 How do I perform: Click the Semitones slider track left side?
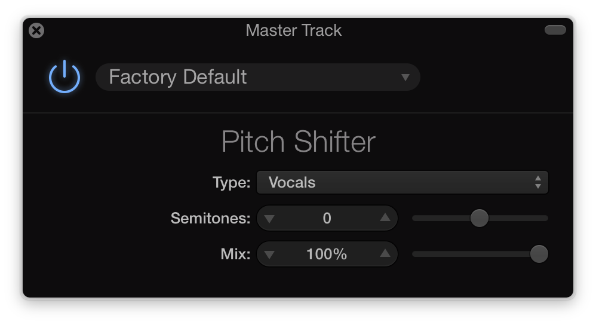click(x=441, y=218)
